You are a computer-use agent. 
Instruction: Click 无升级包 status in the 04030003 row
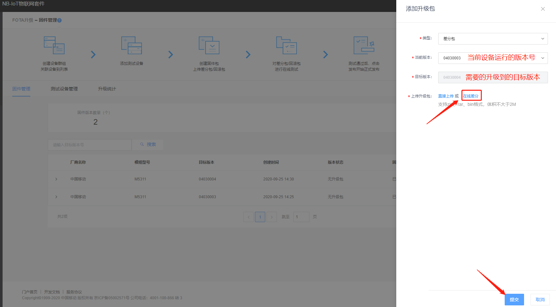336,197
